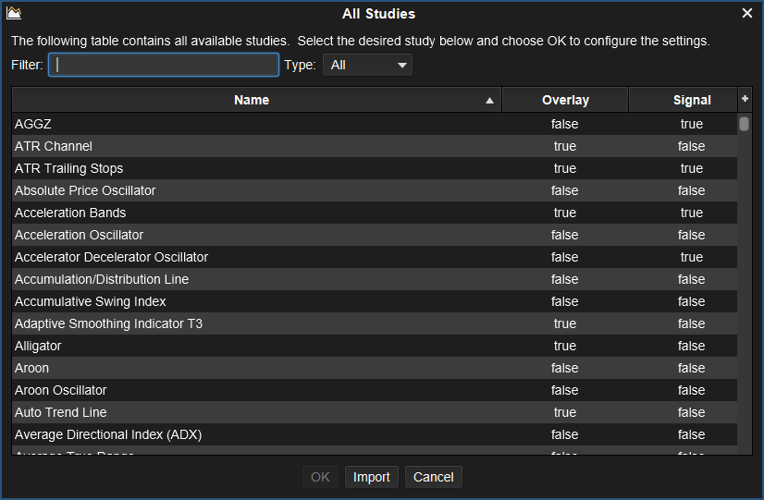Click the Filter text input field
The image size is (764, 500).
(164, 65)
